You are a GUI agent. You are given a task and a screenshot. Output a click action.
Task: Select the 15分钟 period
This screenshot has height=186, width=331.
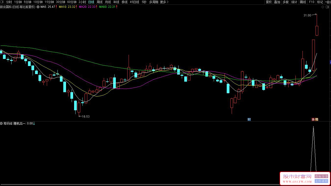(49, 2)
